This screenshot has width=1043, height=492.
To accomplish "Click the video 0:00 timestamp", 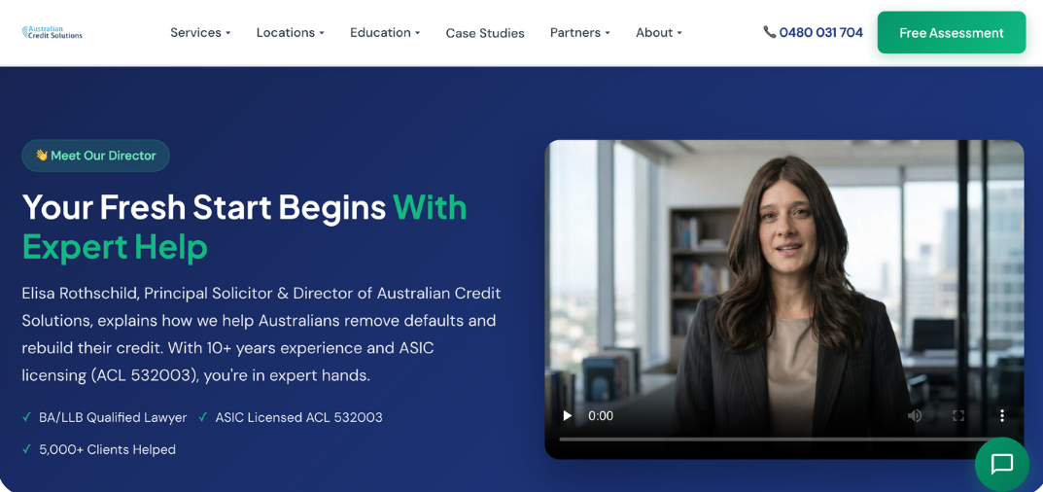I will [601, 415].
